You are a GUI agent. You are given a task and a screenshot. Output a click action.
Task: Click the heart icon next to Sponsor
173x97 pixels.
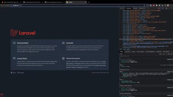(18, 72)
